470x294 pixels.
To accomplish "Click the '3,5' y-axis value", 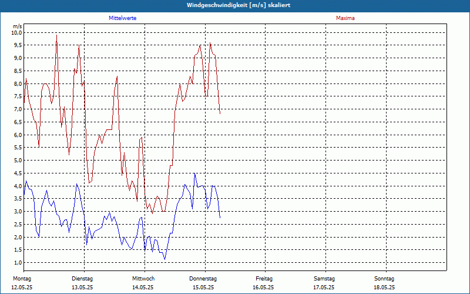I will point(18,199).
